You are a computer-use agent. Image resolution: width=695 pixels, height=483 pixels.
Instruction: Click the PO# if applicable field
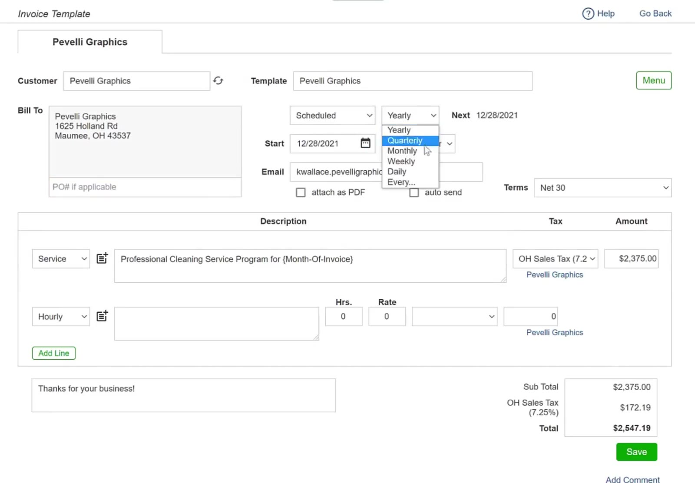pos(145,187)
